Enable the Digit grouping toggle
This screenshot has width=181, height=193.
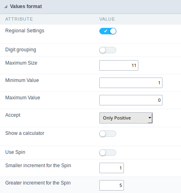click(108, 50)
